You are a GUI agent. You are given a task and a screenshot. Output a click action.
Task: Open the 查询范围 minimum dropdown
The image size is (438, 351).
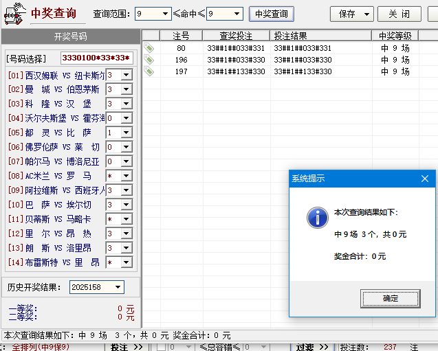click(x=165, y=14)
